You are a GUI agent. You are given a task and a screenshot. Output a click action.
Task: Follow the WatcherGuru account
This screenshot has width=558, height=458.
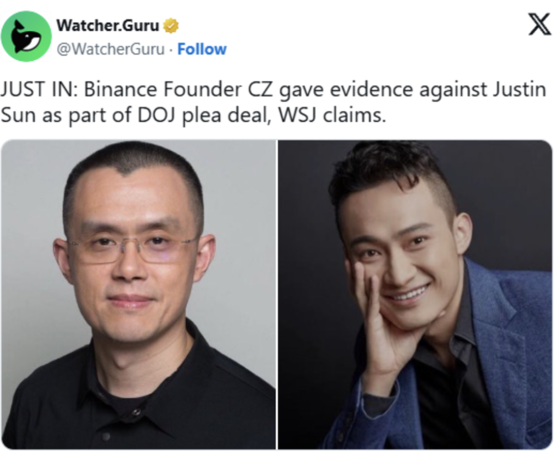(202, 49)
